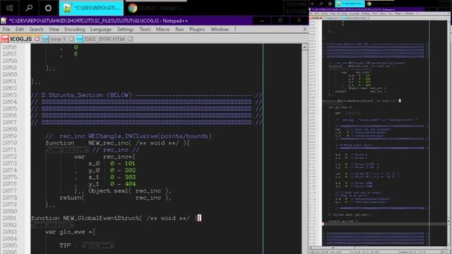452x254 pixels.
Task: Click the editor scrollbar up arrow
Action: click(304, 47)
